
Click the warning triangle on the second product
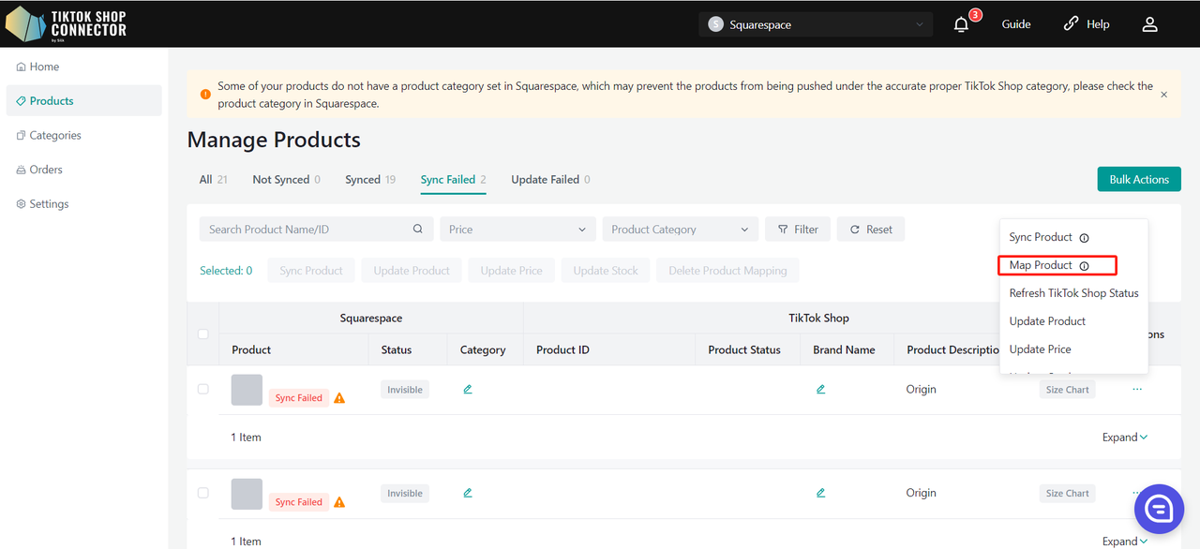coord(339,502)
